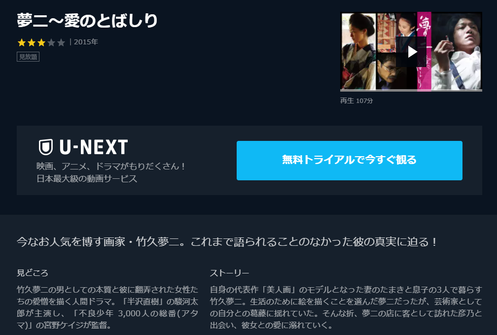Select the 2015年 release year label
The width and height of the screenshot is (497, 335).
click(x=86, y=42)
